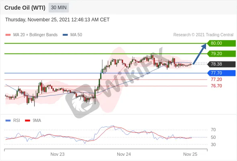Click the red 9MA legend swatch
Screen dimensions: 237x161
[27, 121]
